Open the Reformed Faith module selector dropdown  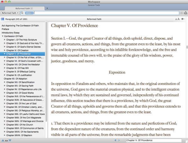[10, 13]
